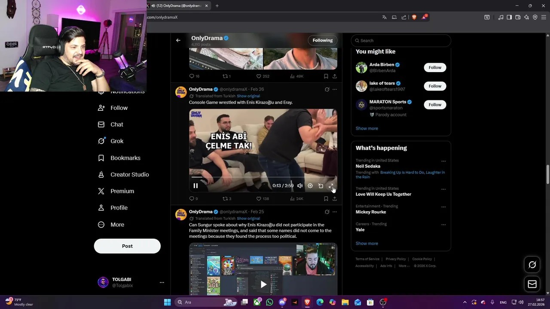Open more options for Love Will Keep Us Together trend
Viewport: 550px width, 309px height.
pos(443,189)
